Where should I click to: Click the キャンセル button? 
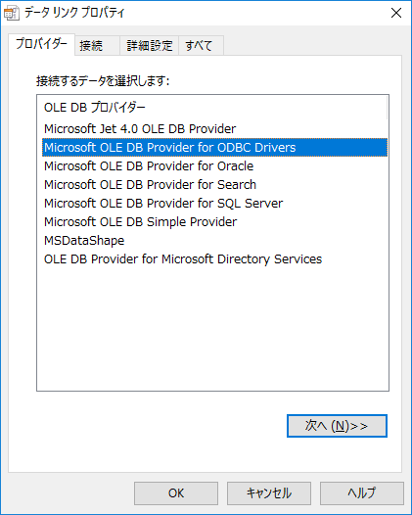click(x=269, y=493)
